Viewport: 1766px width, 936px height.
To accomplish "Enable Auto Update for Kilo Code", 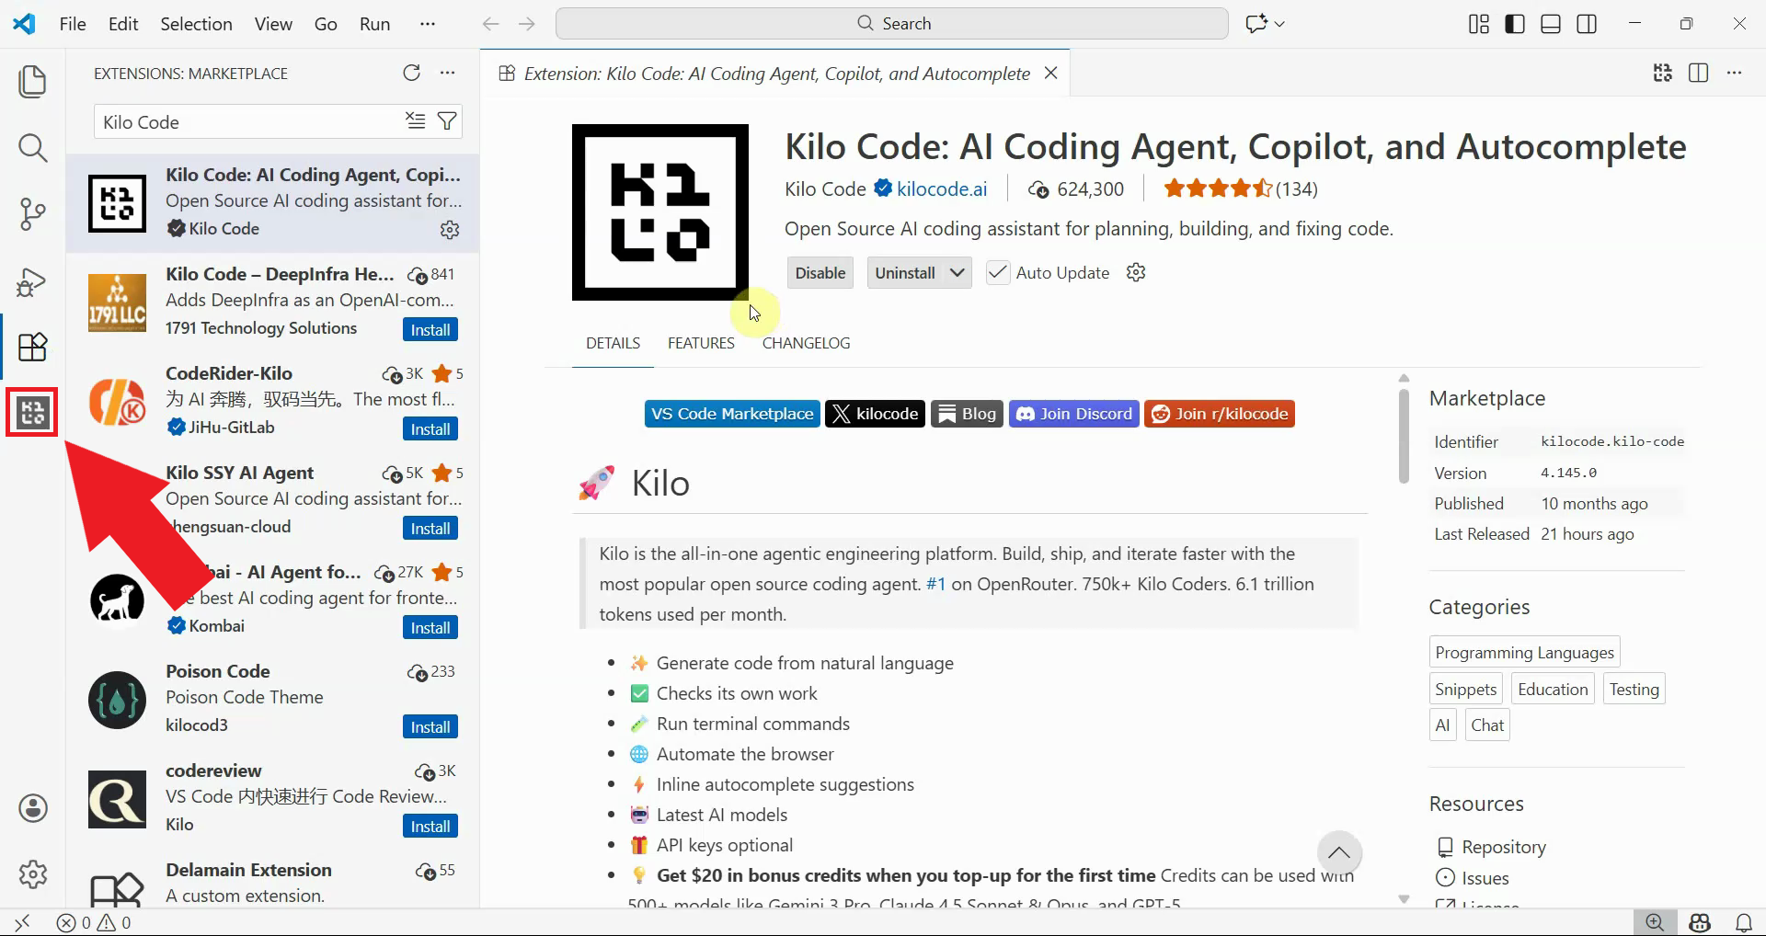I will pos(997,272).
